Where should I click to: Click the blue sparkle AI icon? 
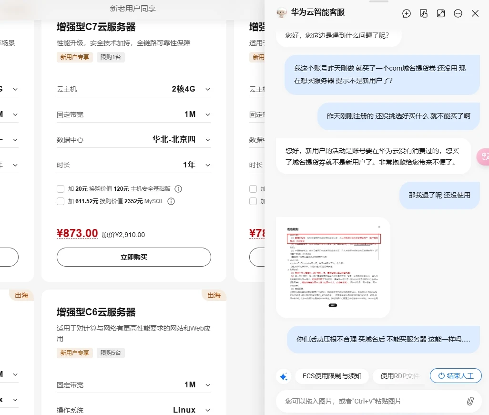point(284,376)
